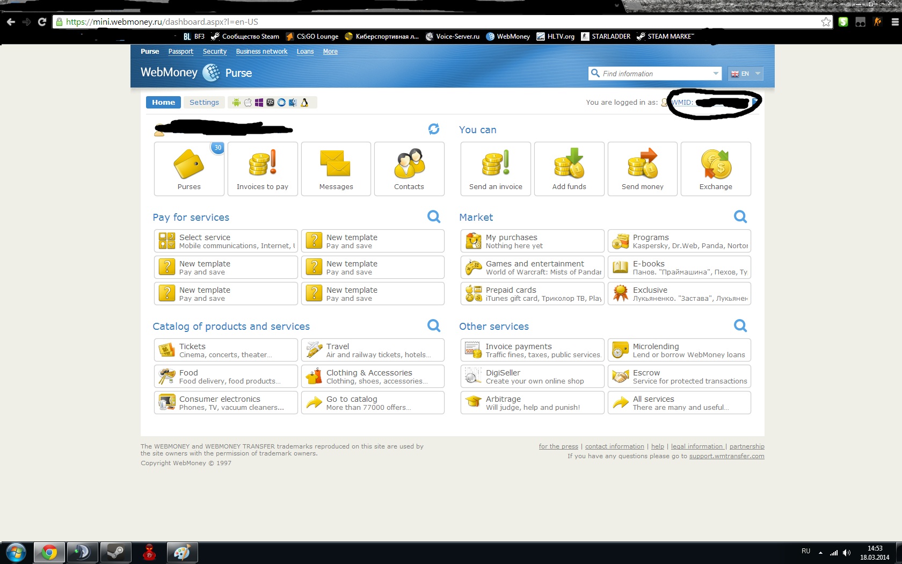Search in Pay for services
Screen dimensions: 902x564
point(434,216)
